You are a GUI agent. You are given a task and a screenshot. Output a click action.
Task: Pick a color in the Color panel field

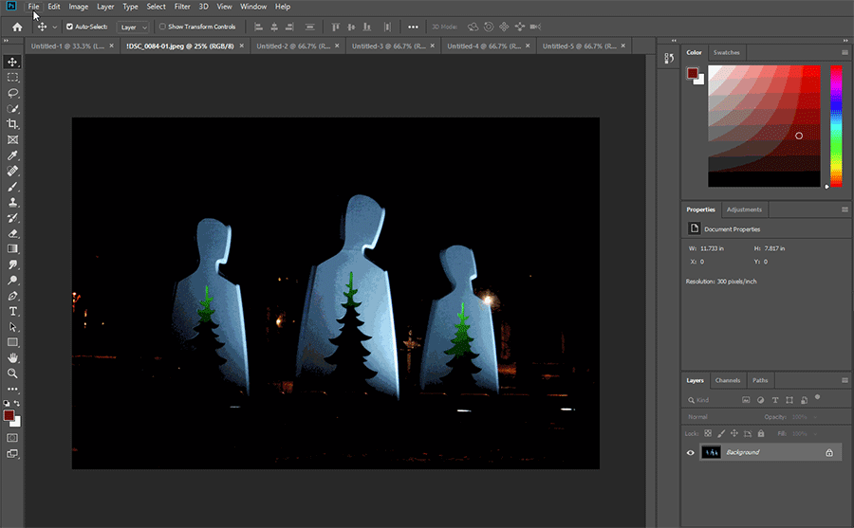point(764,126)
